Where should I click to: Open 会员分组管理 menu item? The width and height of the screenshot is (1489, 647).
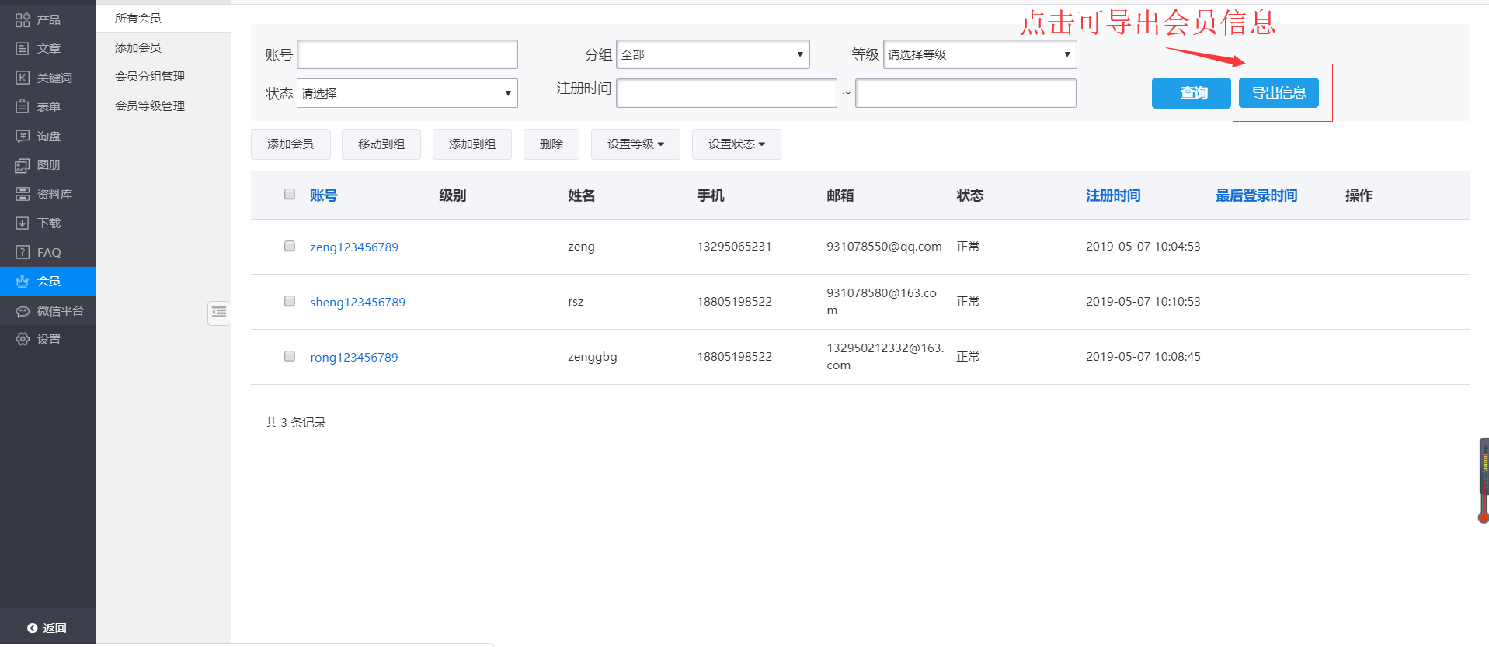coord(150,77)
